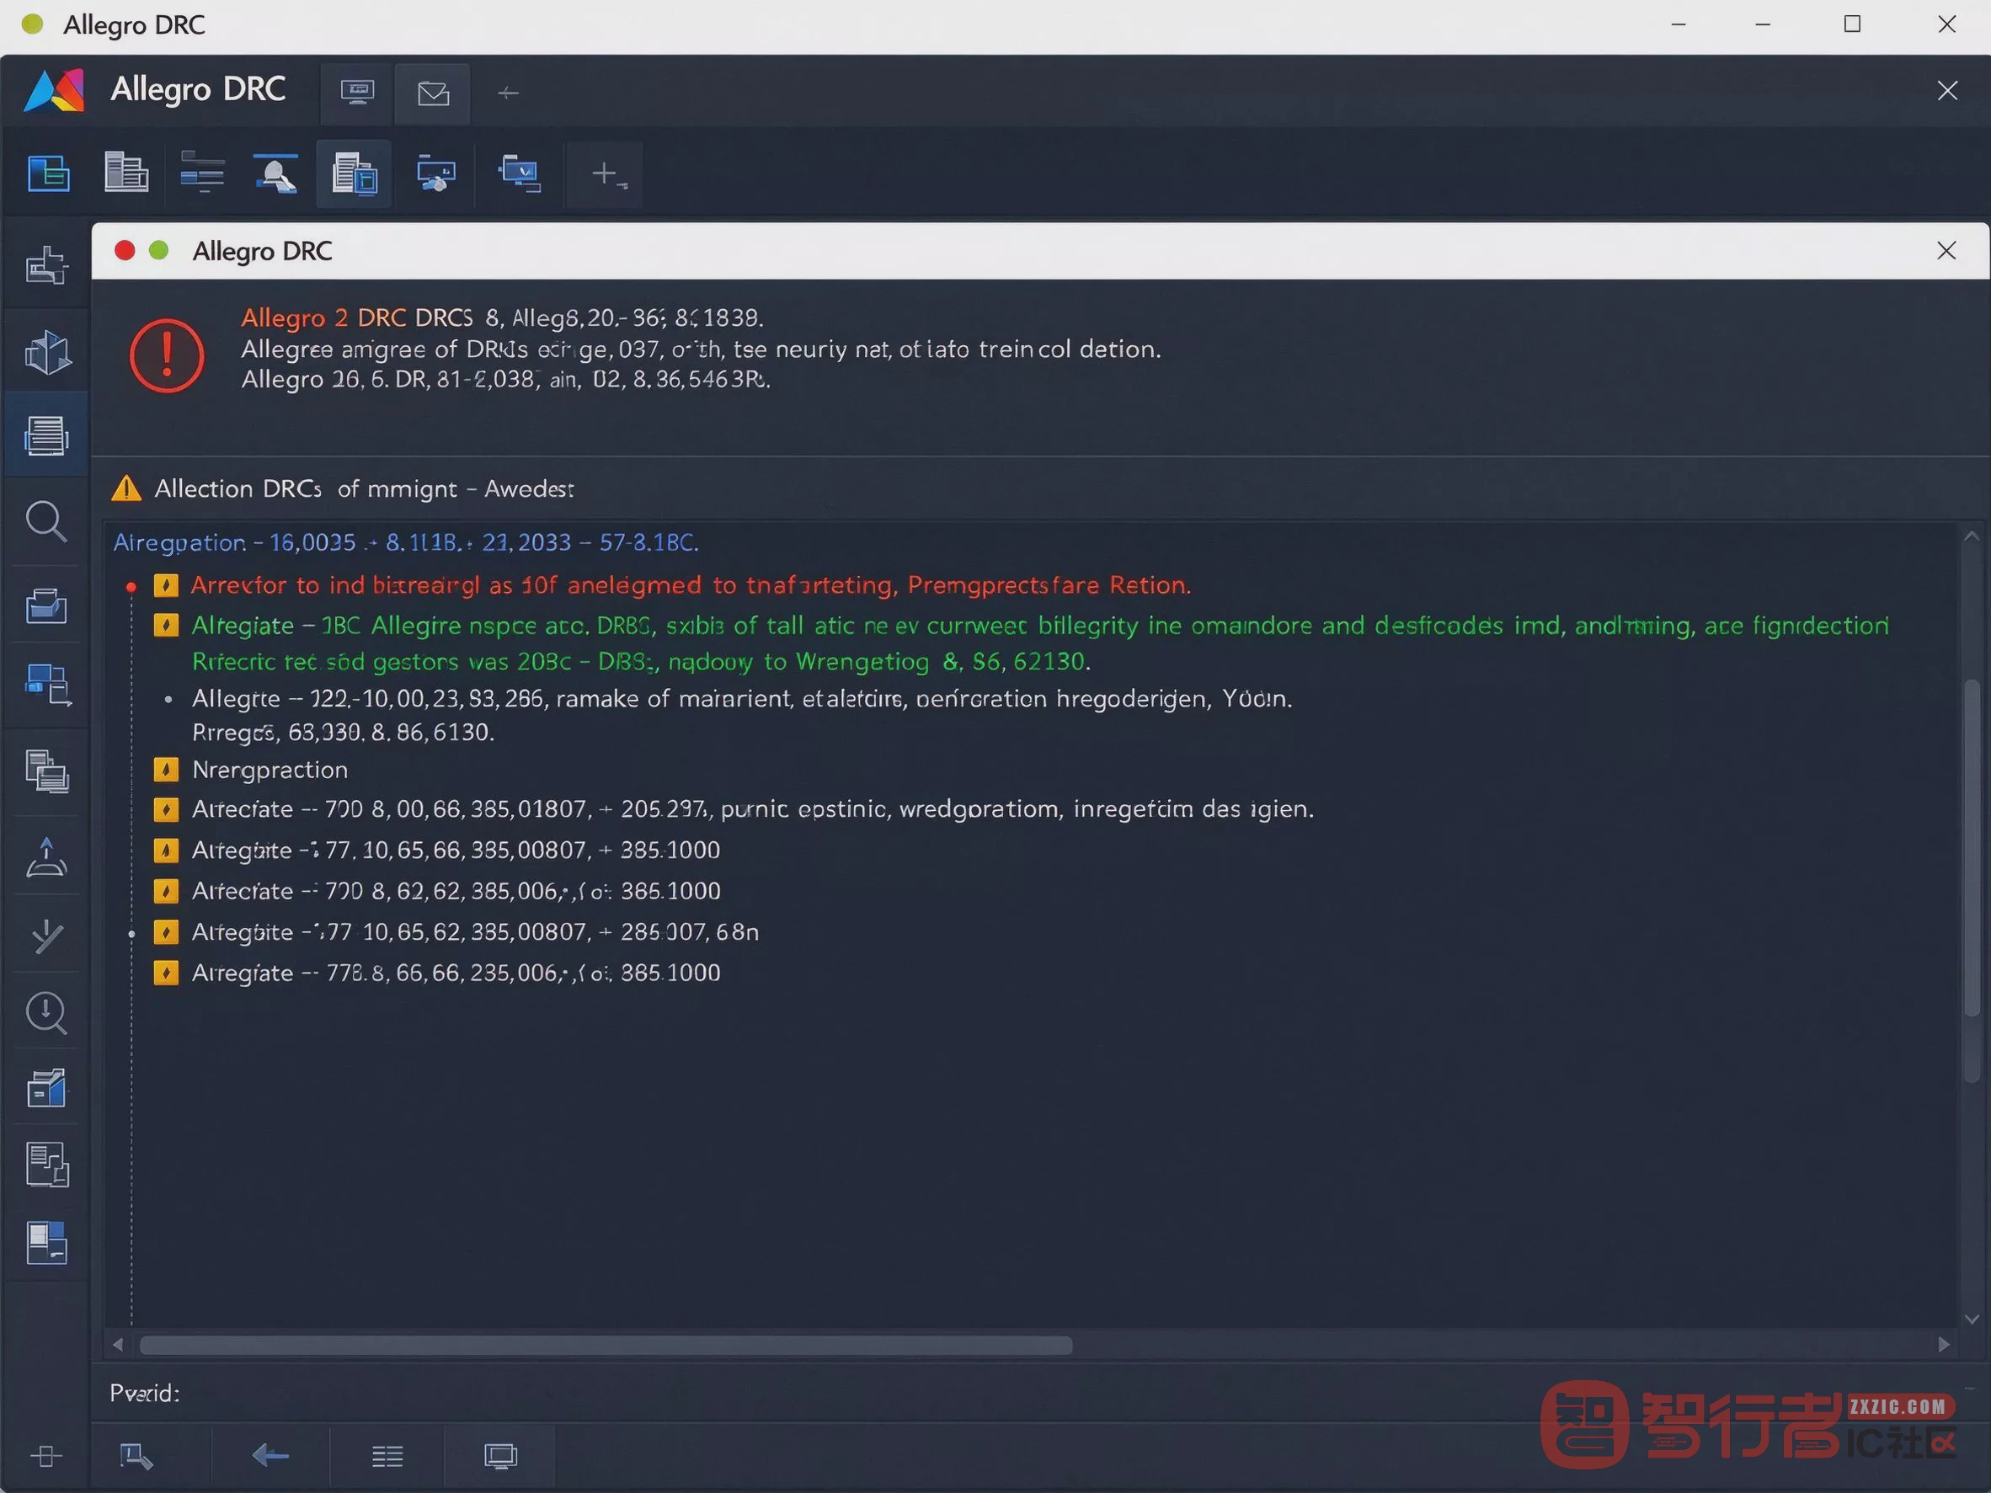
Task: Click the horizontal lines align toolbar icon
Action: (x=202, y=173)
